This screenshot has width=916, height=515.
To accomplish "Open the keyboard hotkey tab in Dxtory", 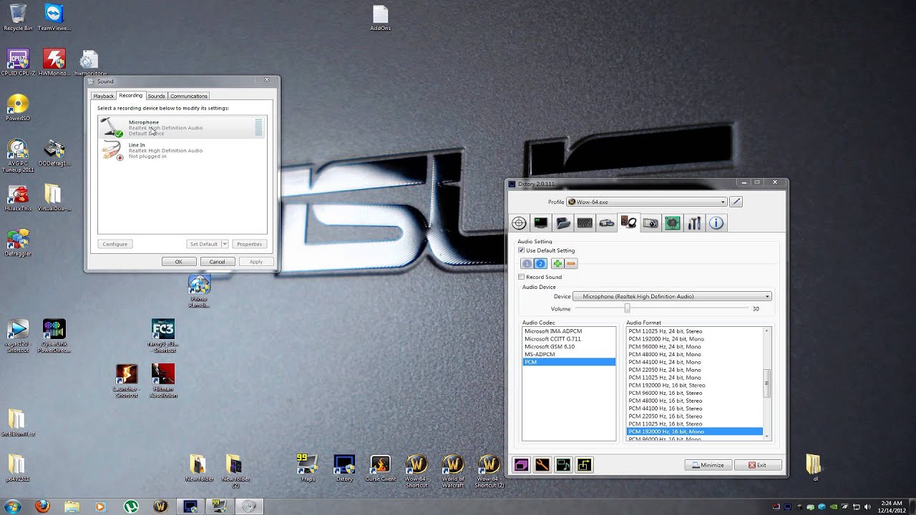I will point(585,223).
